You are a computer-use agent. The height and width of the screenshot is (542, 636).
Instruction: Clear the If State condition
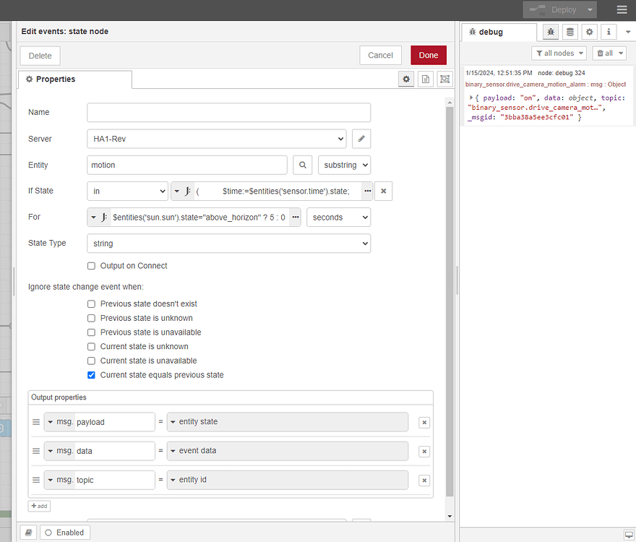click(383, 191)
